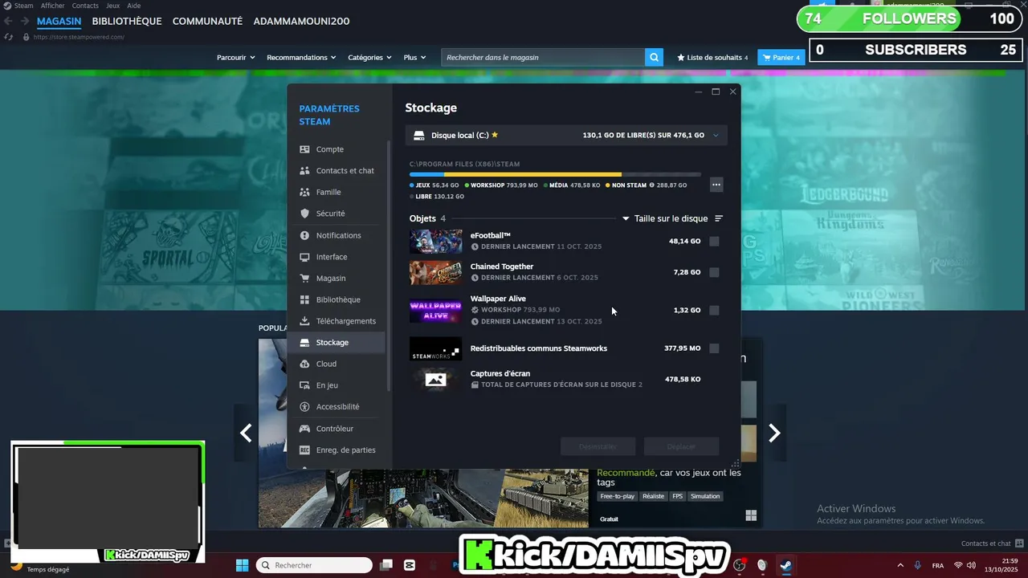Open the Panier cart button

click(781, 58)
